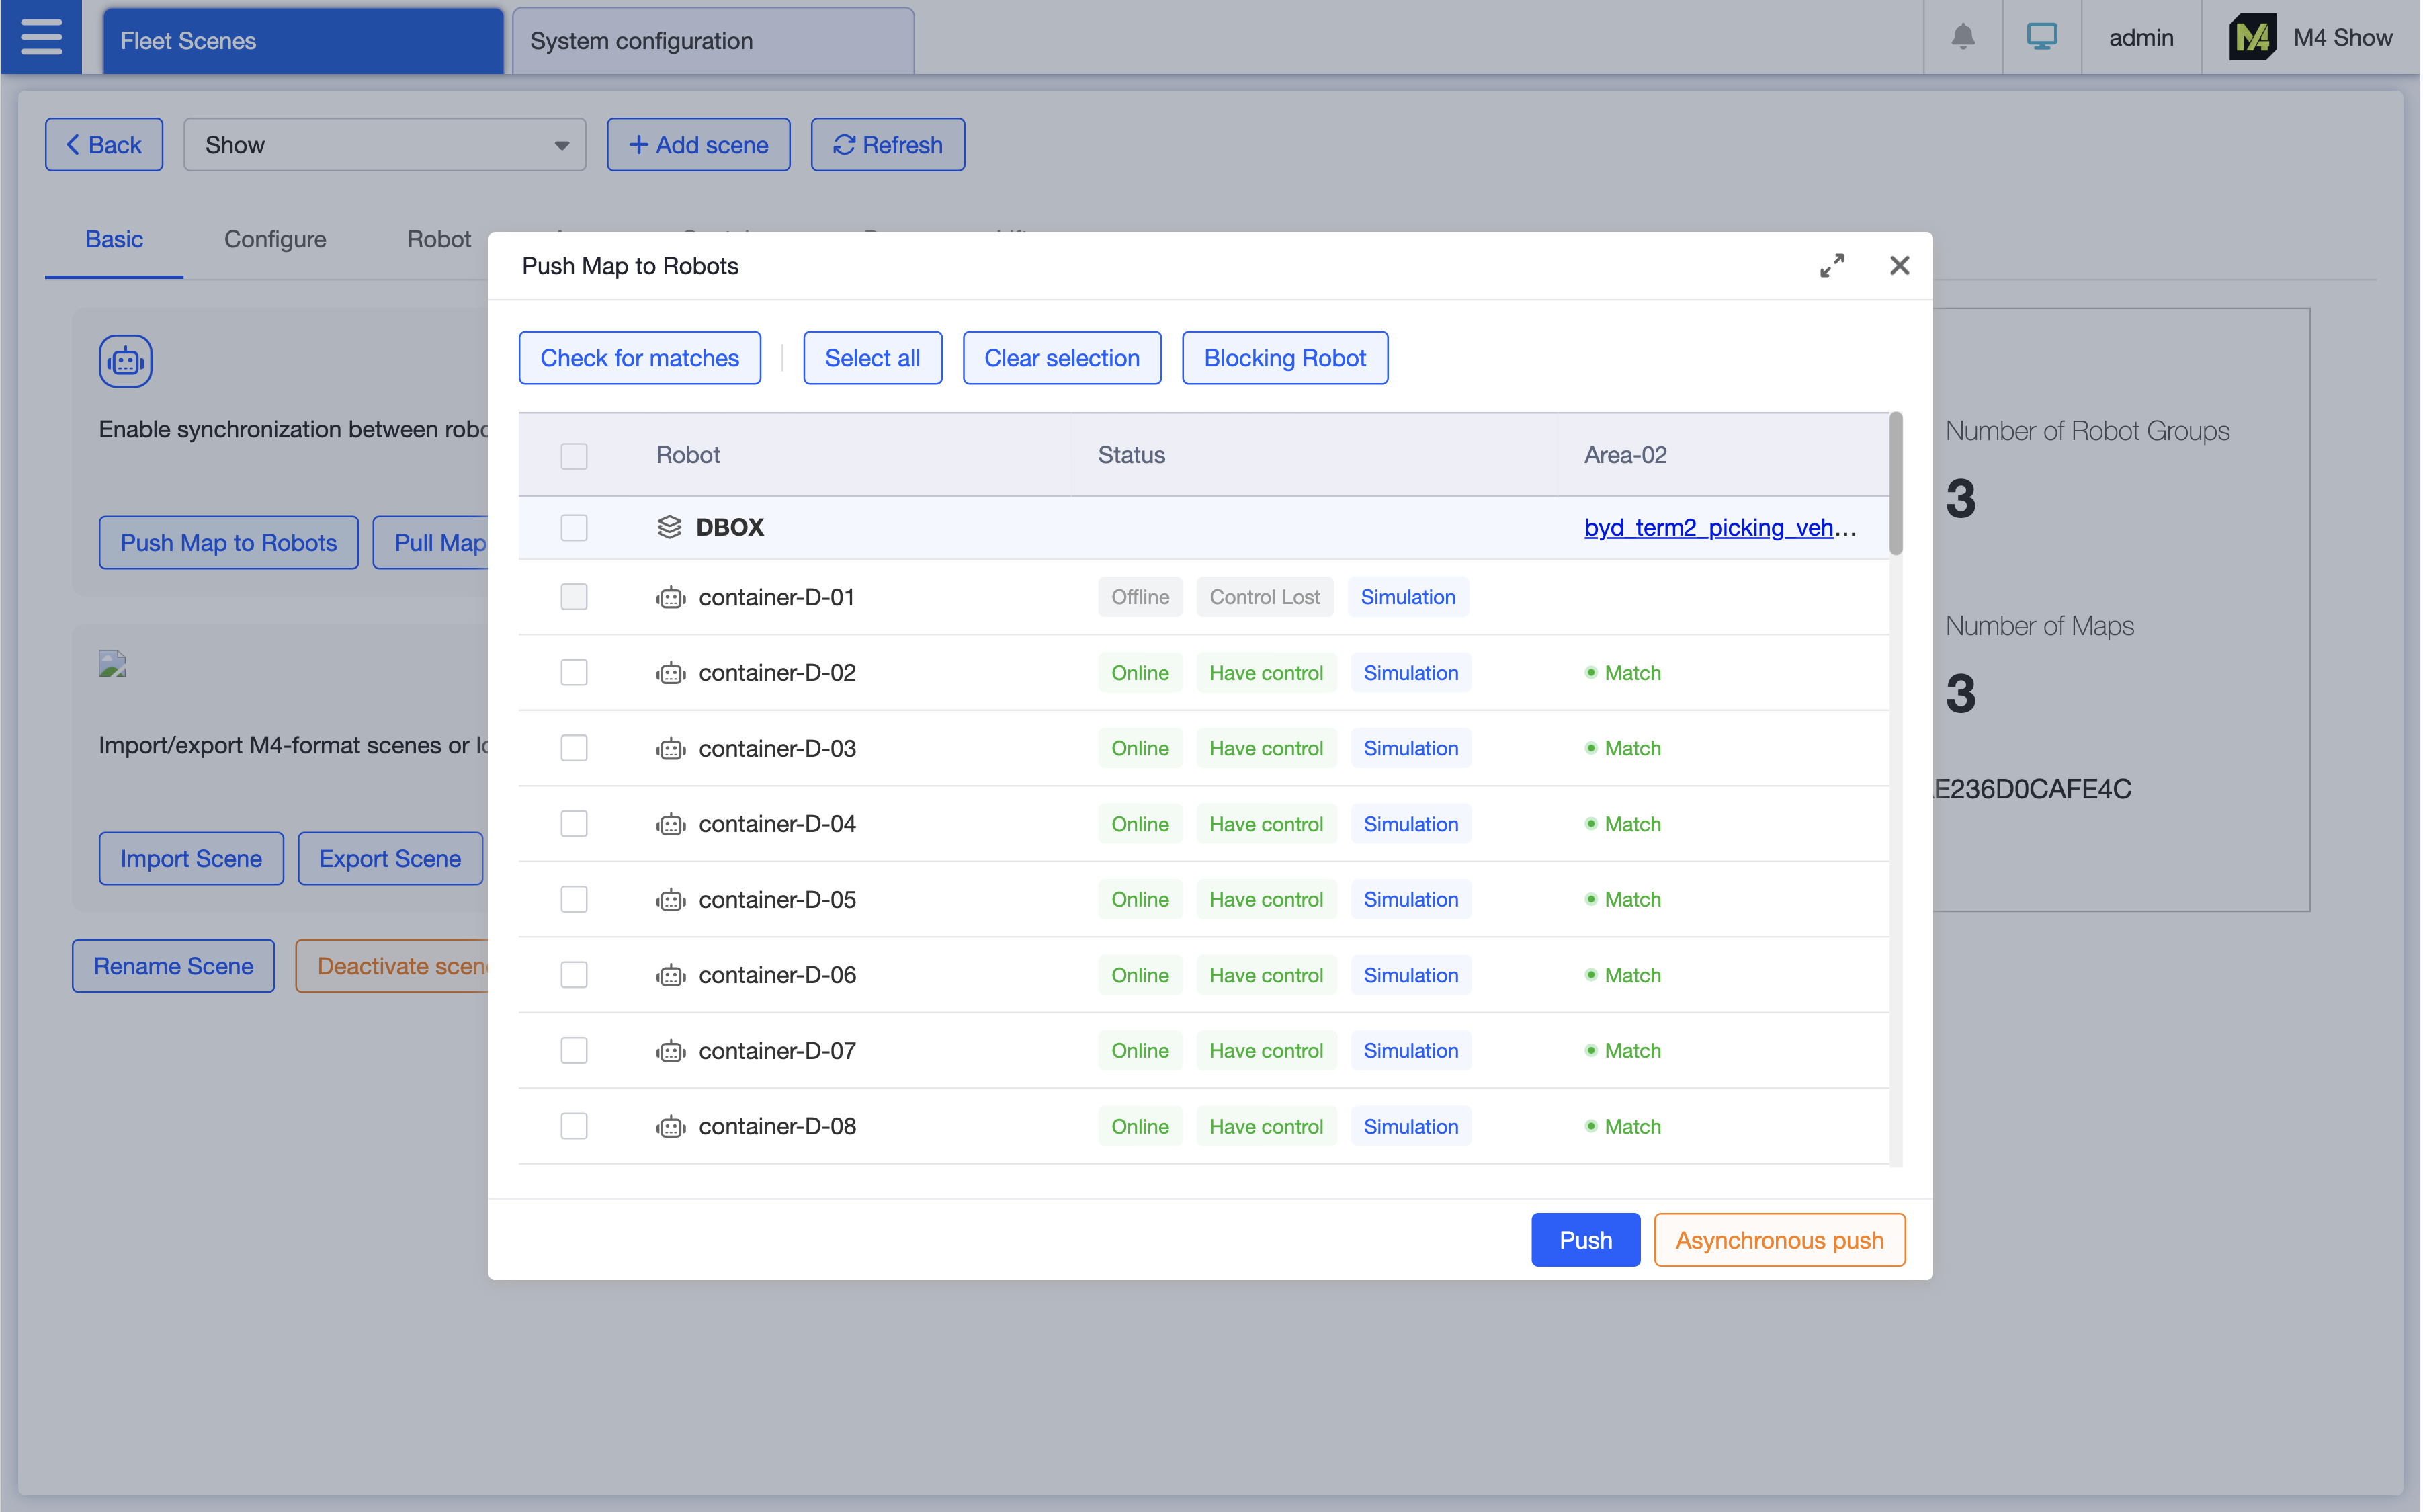Select the DBOX group checkbox
Screen dimensions: 2423x1512
(574, 527)
